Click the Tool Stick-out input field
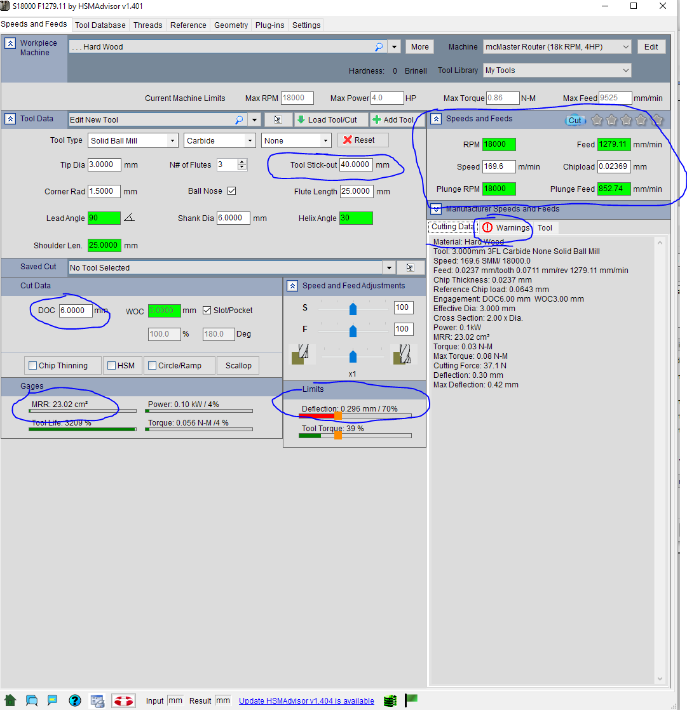This screenshot has height=710, width=687. (355, 164)
